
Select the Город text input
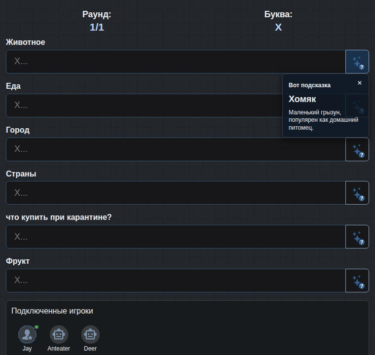[x=176, y=149]
